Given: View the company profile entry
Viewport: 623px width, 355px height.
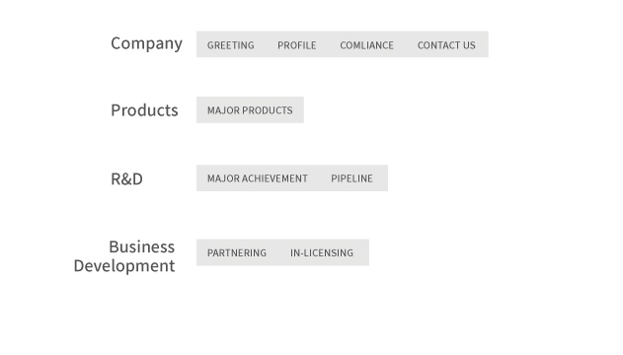Looking at the screenshot, I should (x=297, y=45).
